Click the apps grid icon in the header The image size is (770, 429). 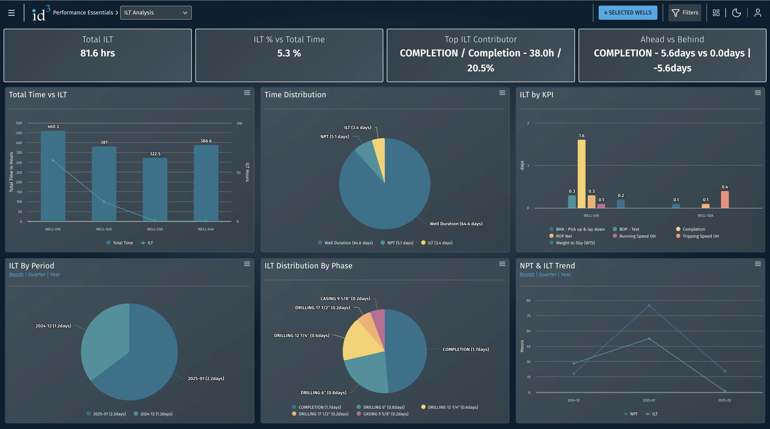[x=717, y=13]
